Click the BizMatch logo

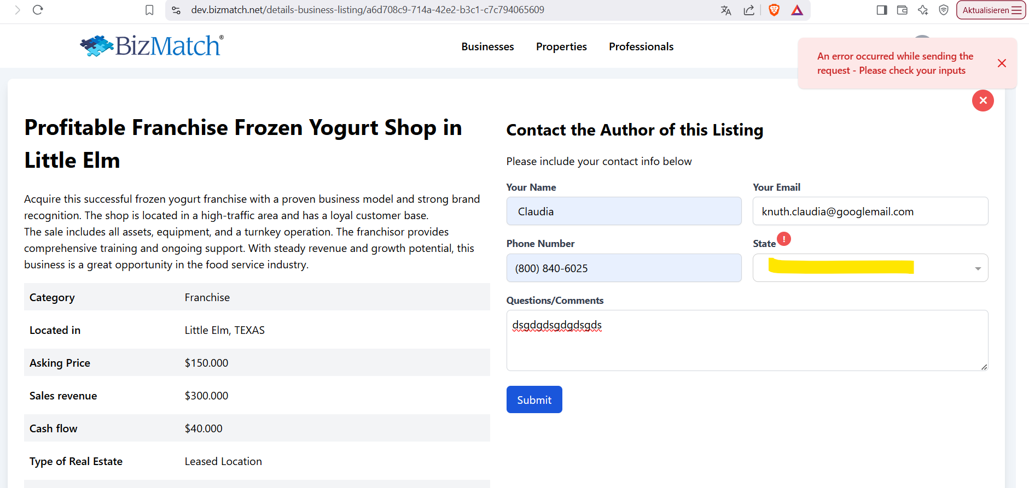(x=152, y=46)
